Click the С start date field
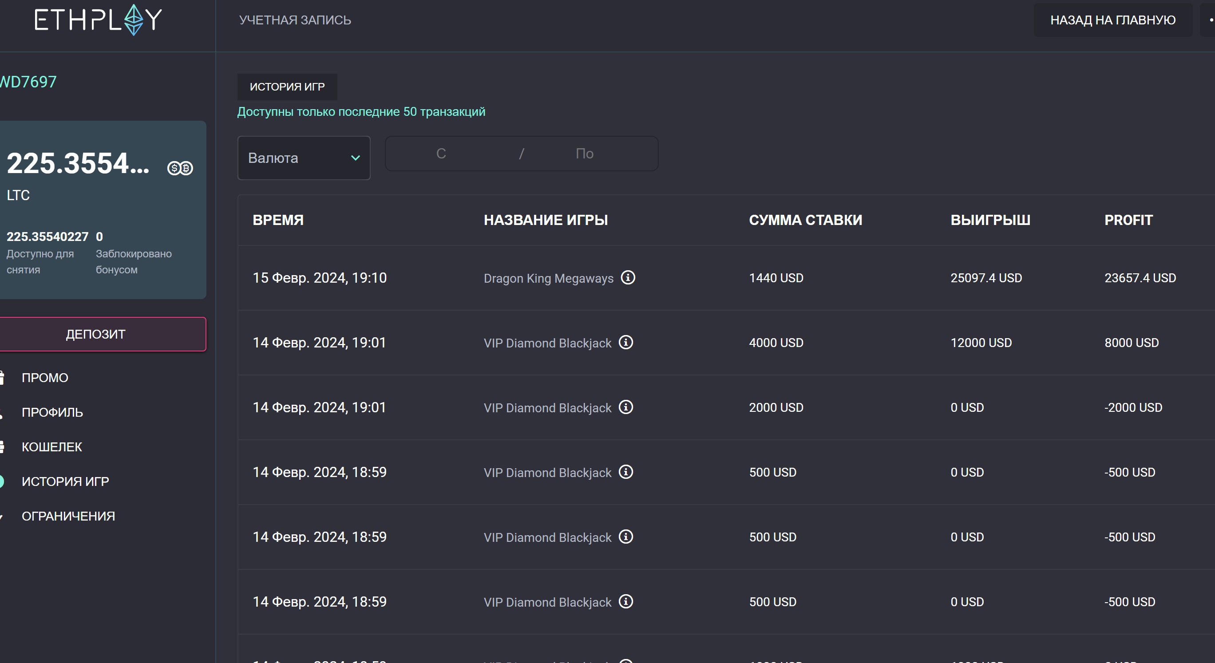The image size is (1215, 663). point(441,154)
